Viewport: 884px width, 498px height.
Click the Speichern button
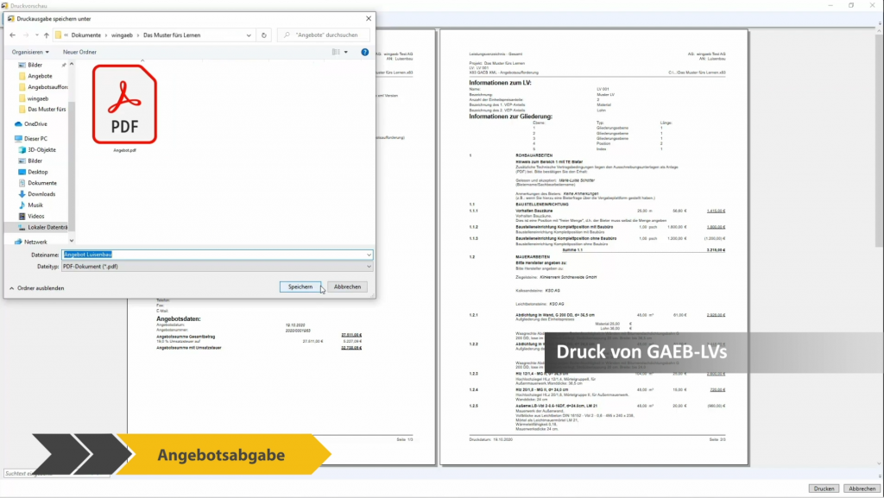pos(300,287)
